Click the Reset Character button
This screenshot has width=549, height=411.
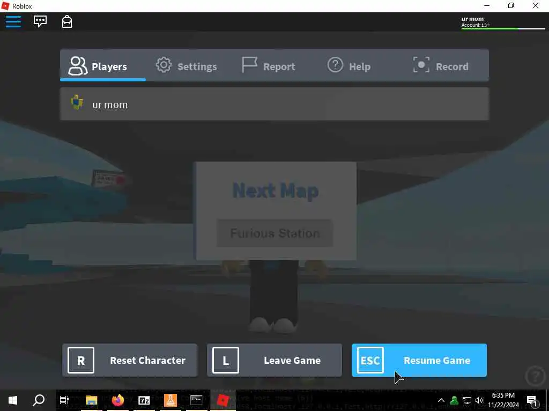click(130, 360)
